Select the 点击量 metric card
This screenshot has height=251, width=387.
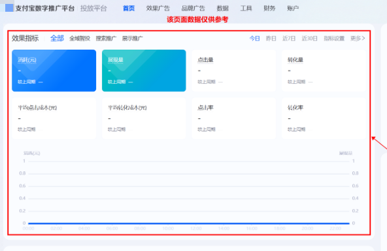tap(234, 71)
